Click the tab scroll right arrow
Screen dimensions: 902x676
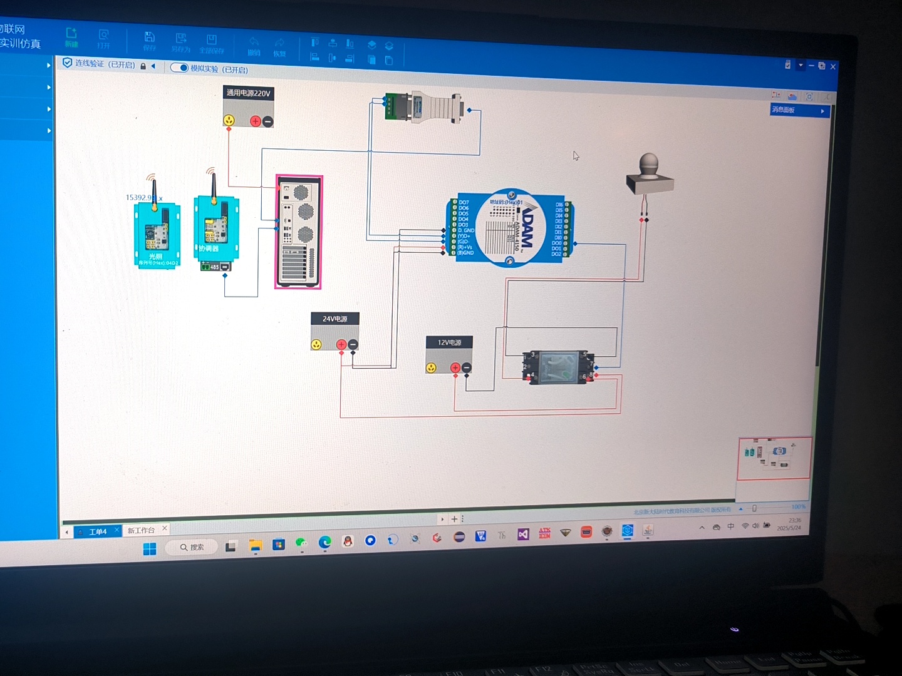442,519
